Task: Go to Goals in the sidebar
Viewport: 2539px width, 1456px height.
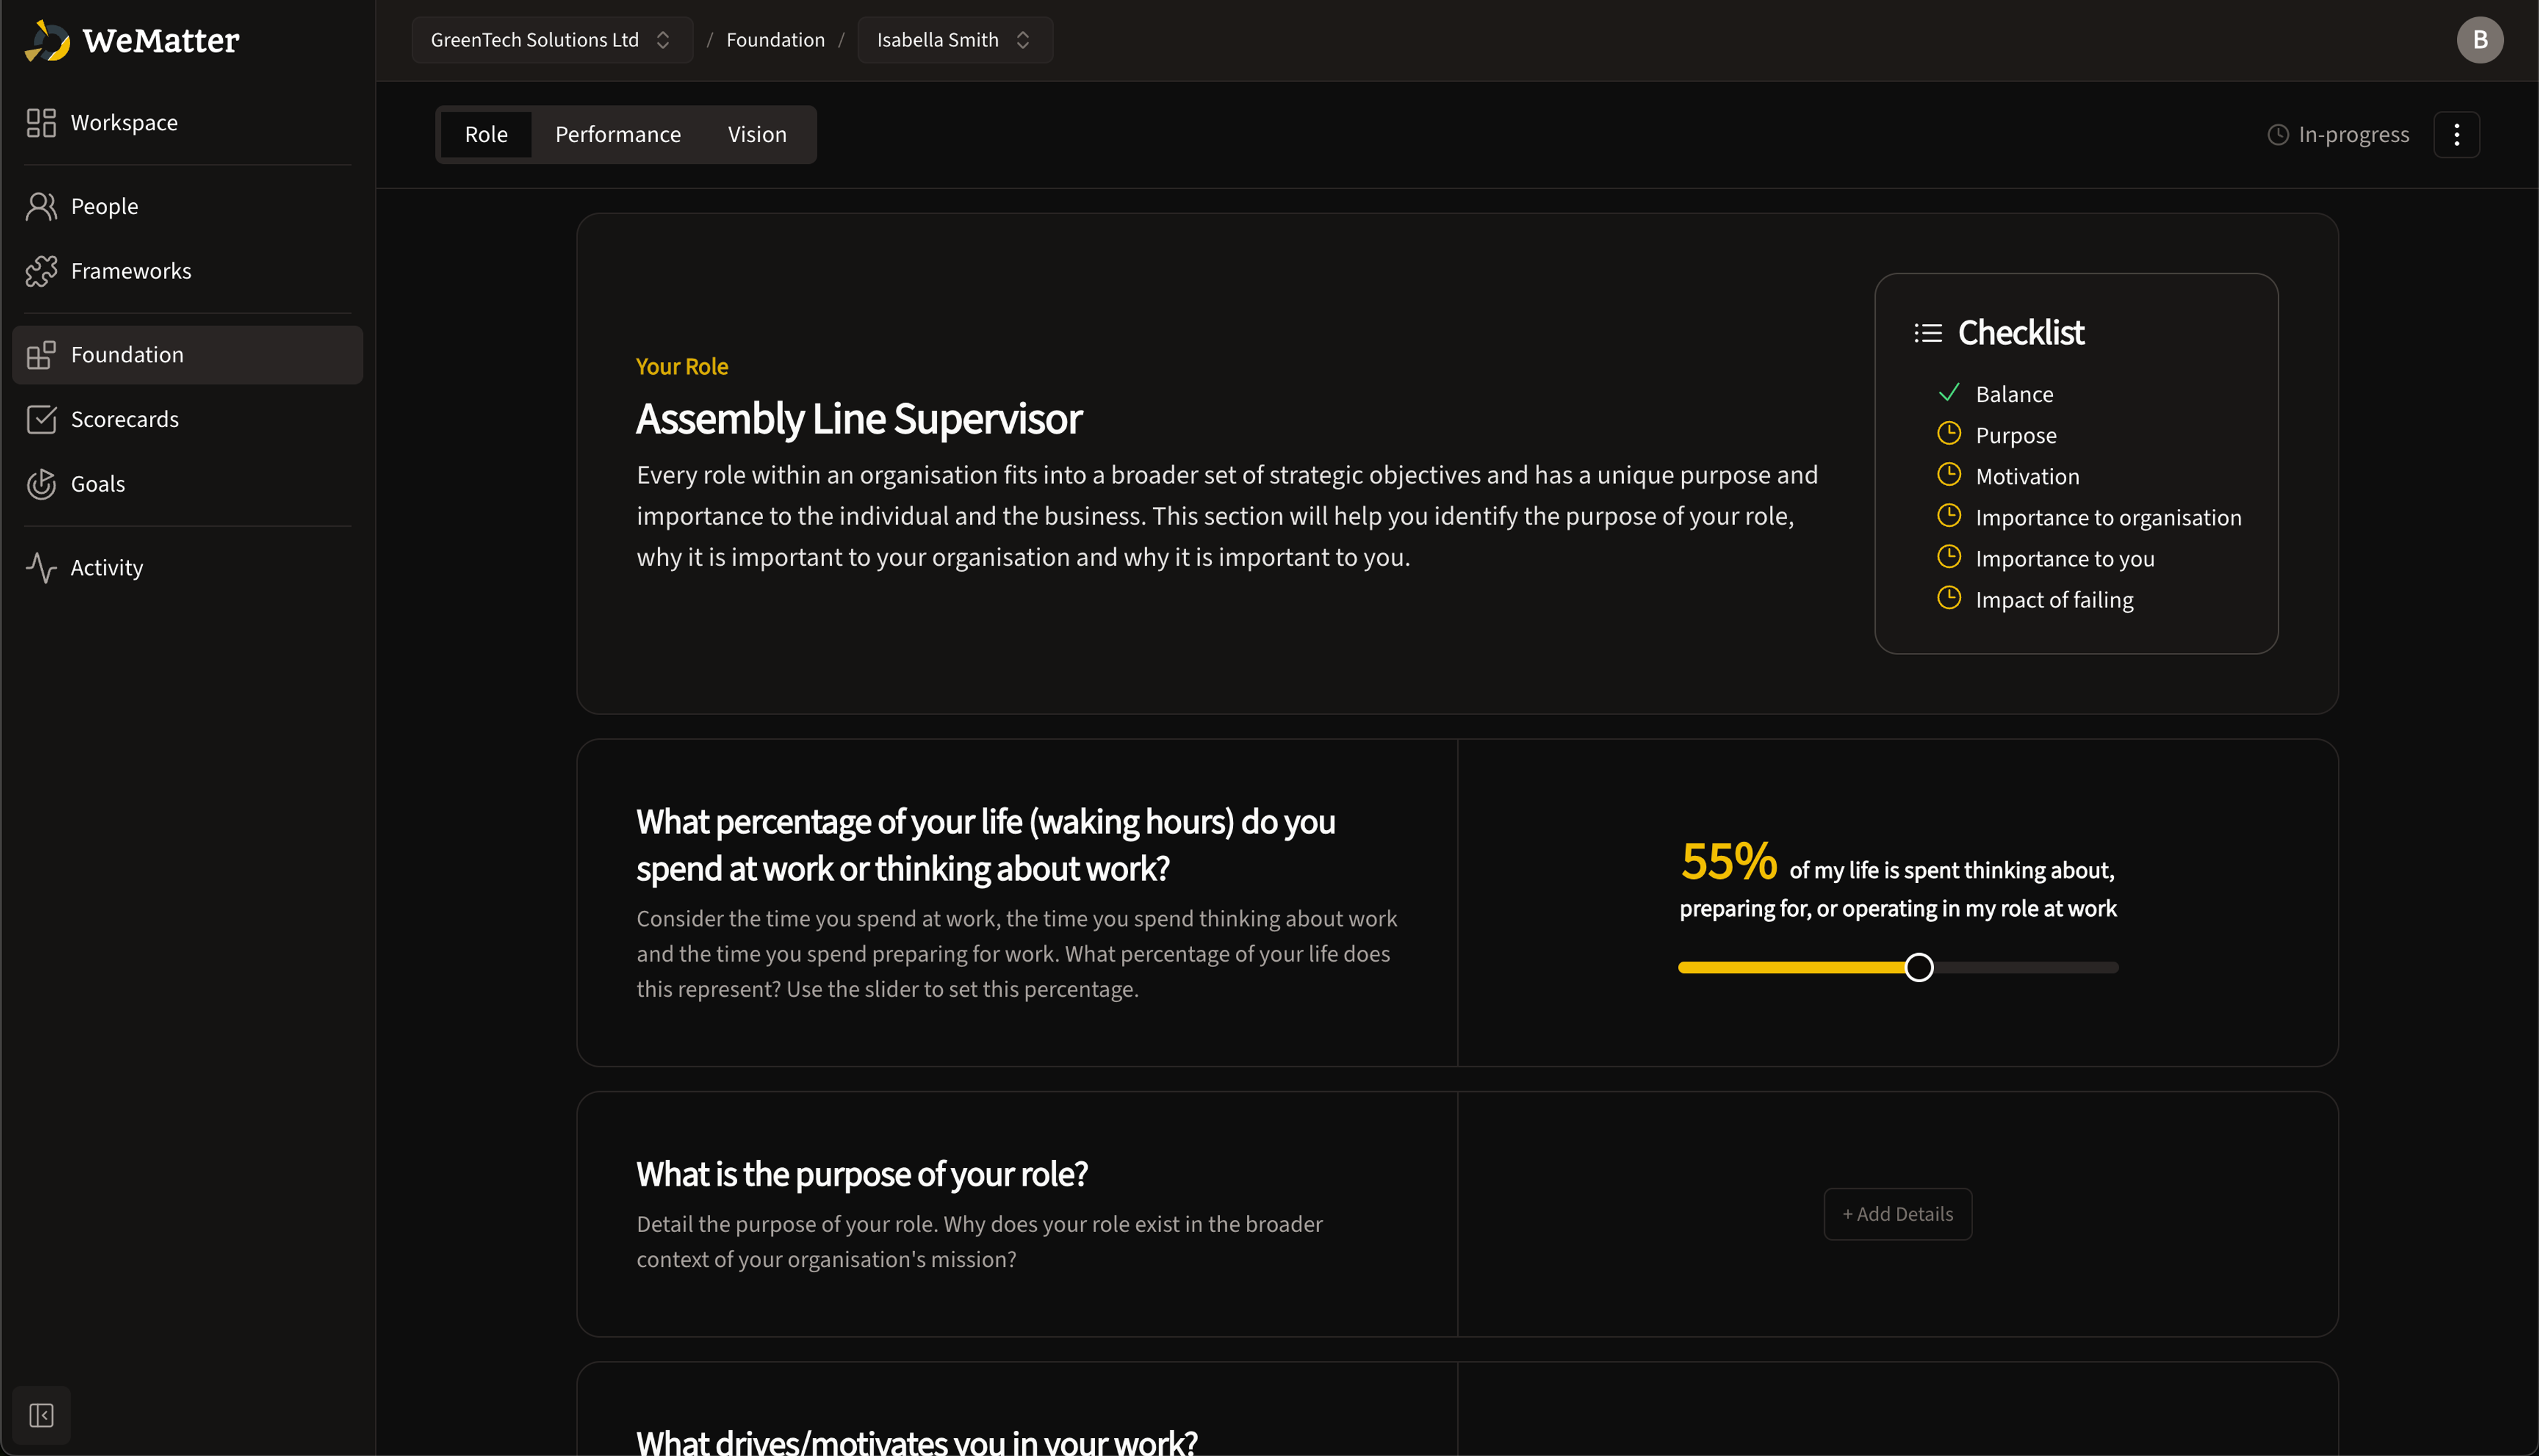Action: pyautogui.click(x=187, y=484)
